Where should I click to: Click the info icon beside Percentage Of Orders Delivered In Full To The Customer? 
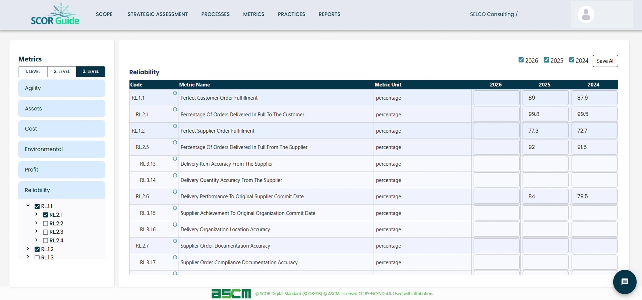(x=175, y=110)
